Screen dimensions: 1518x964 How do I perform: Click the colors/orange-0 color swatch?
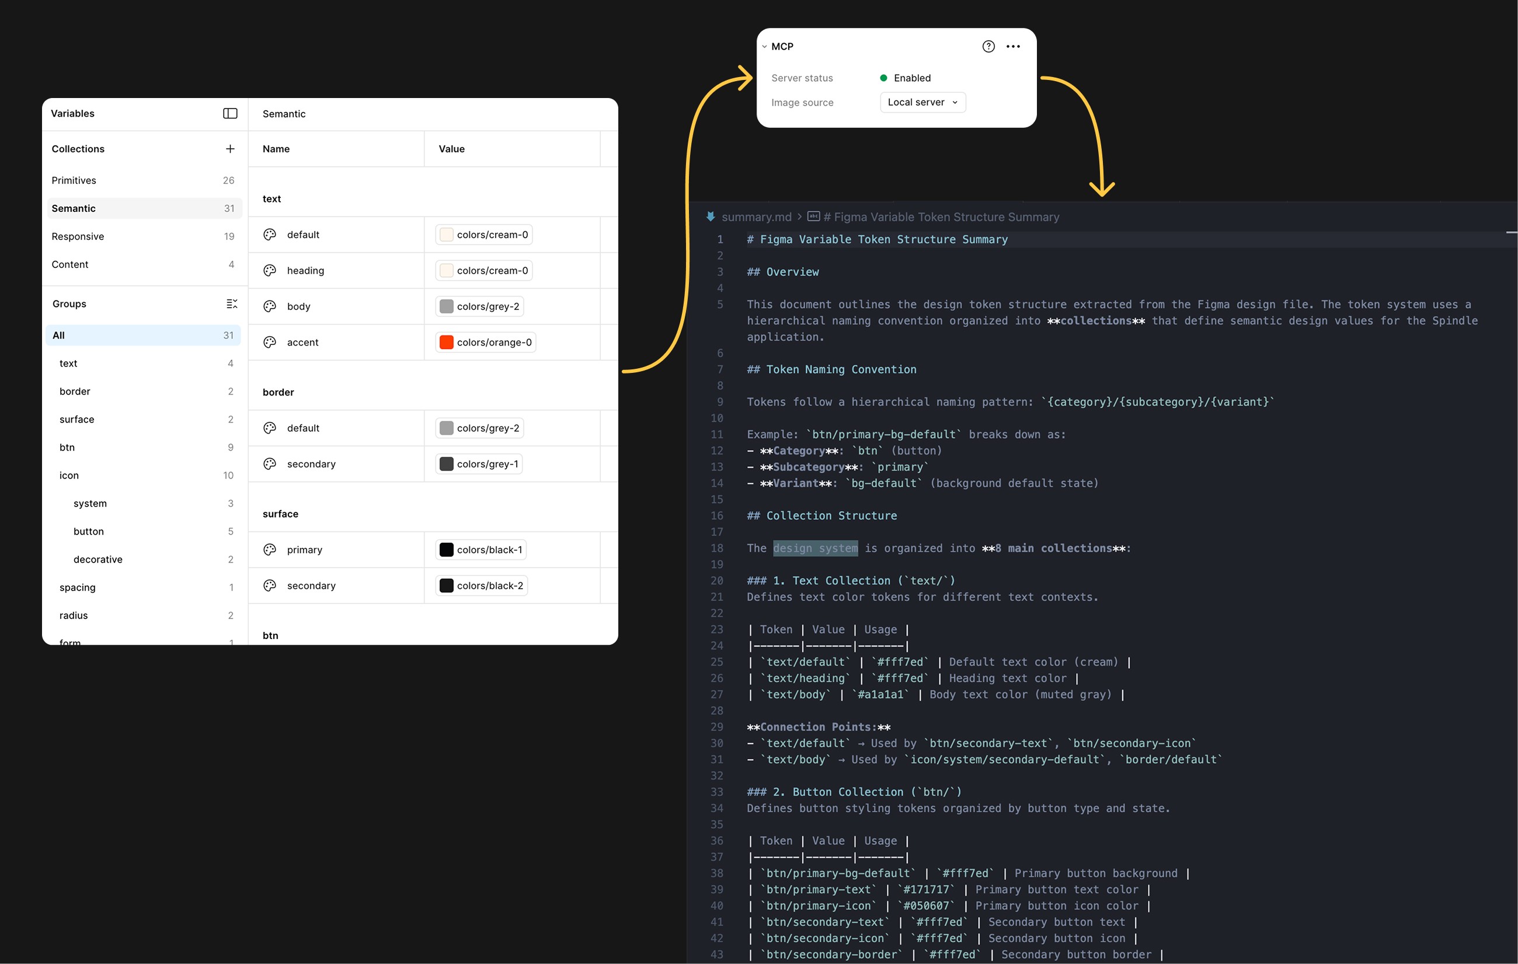coord(446,342)
